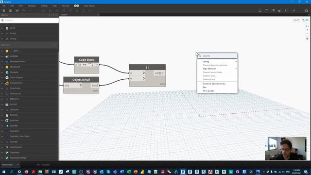Expand the Script library category
311x175 pixels.
click(2, 34)
